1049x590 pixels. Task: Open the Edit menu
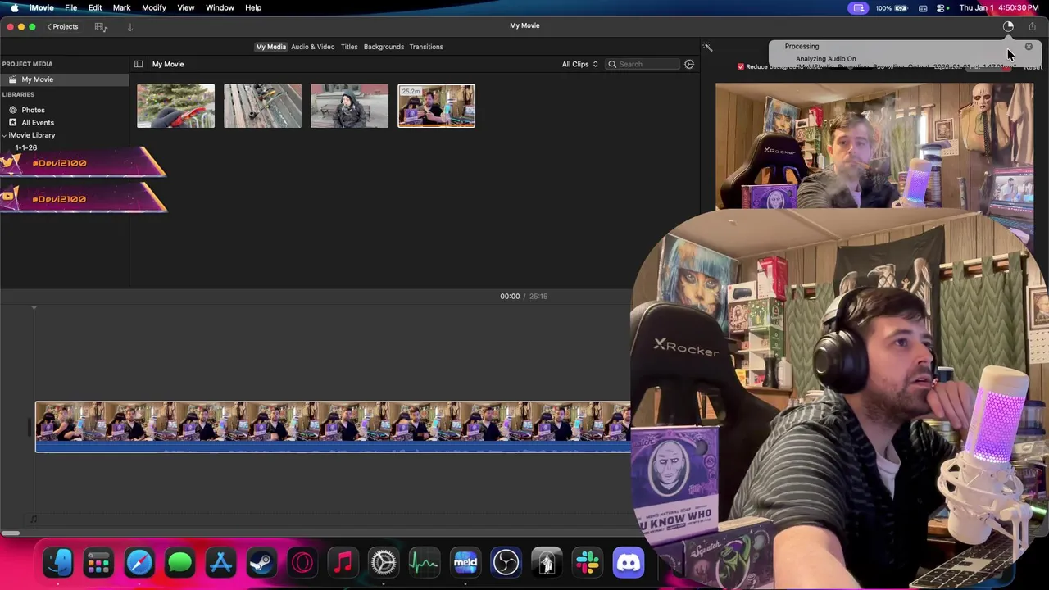click(x=95, y=7)
